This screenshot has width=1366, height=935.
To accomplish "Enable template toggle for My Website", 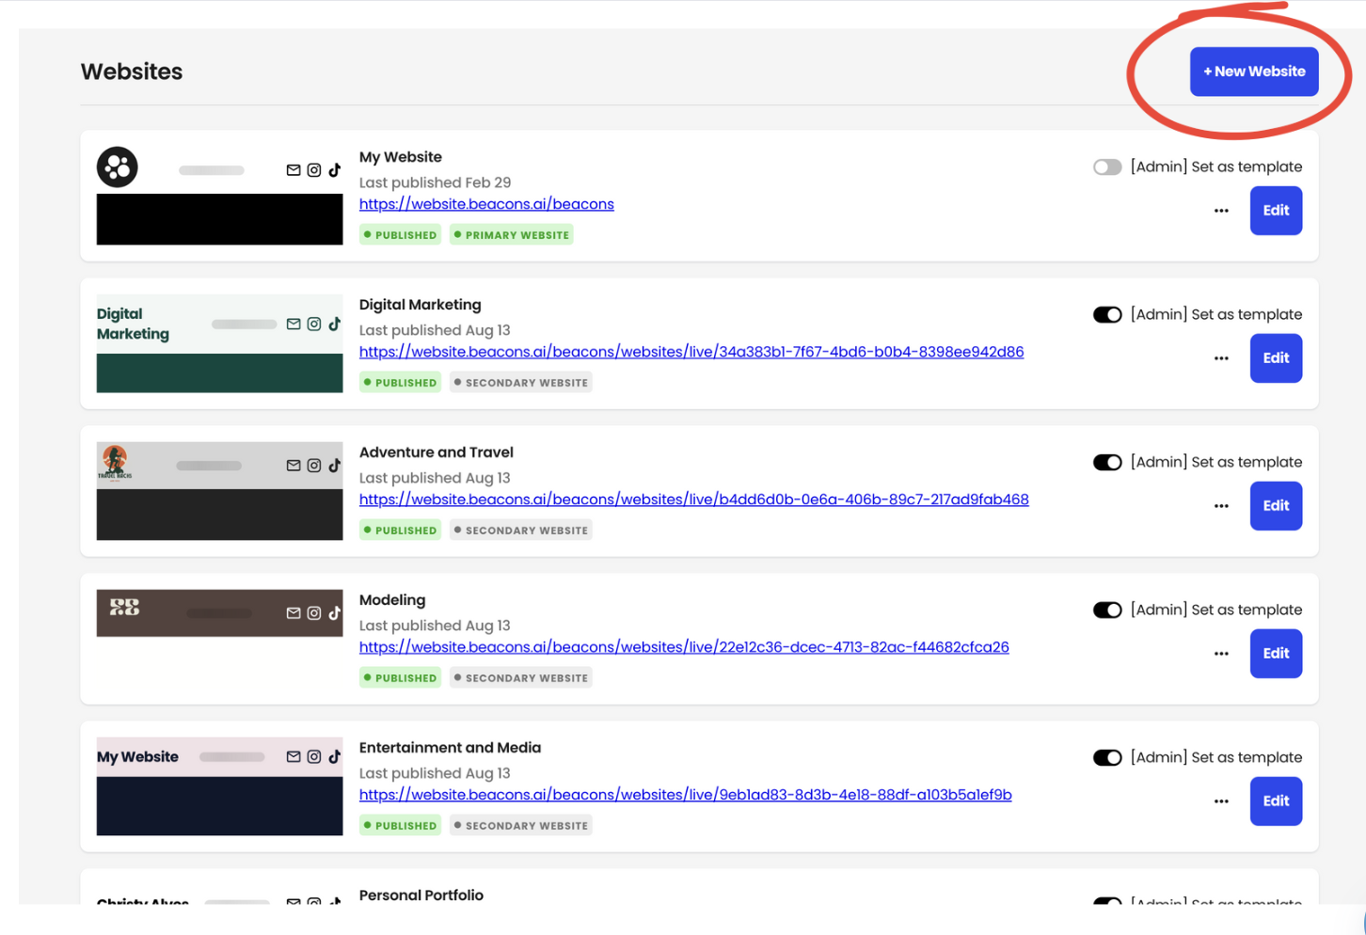I will click(x=1107, y=167).
